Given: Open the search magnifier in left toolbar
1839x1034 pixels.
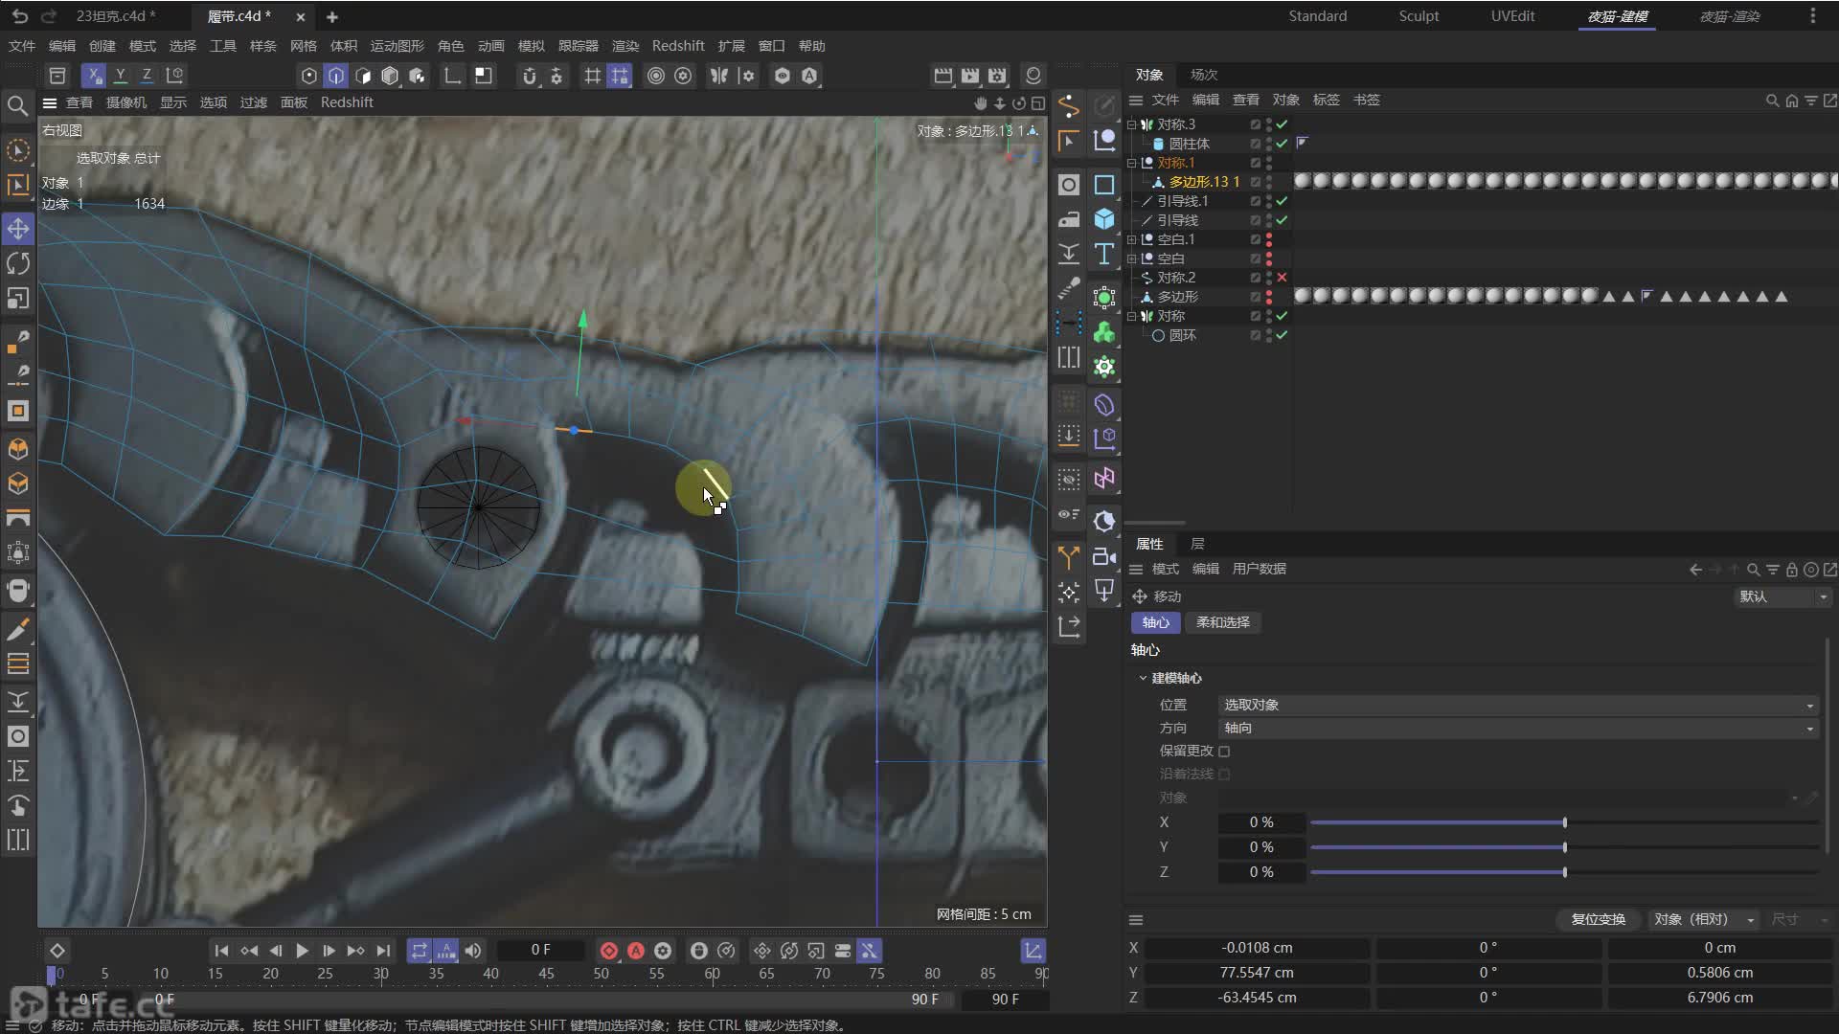Looking at the screenshot, I should click(x=17, y=105).
